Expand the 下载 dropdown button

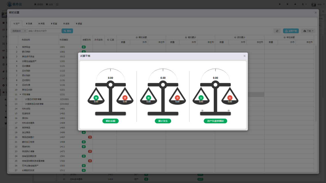pyautogui.click(x=308, y=31)
